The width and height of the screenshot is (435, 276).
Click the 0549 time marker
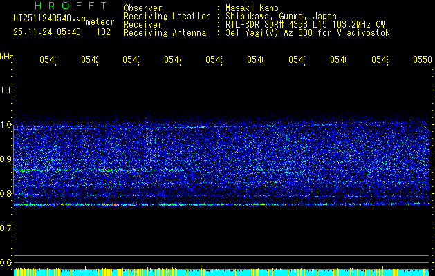380,59
